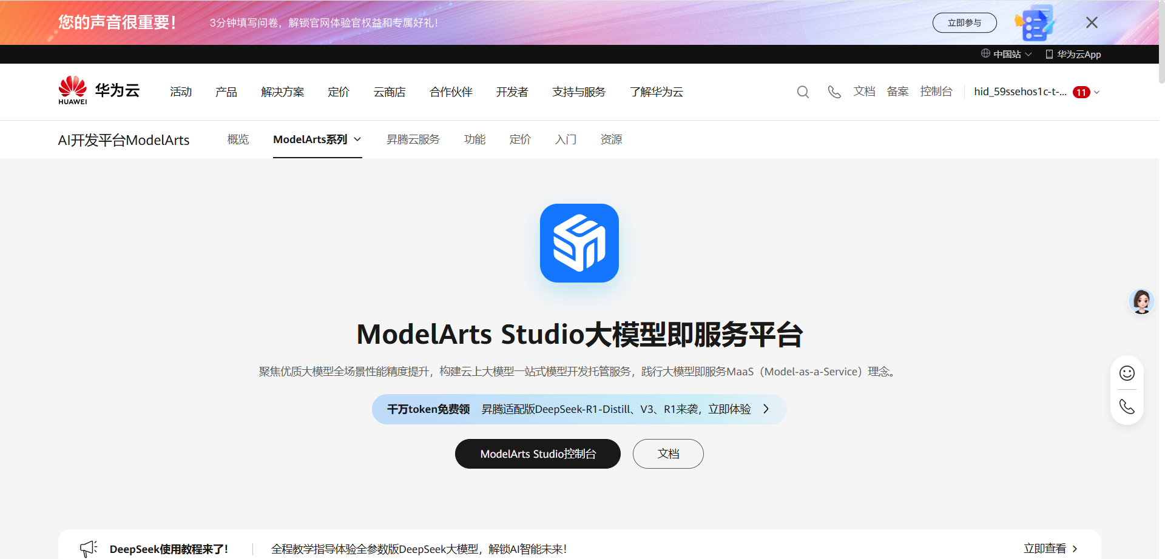1165x559 pixels.
Task: Open the virtual assistant avatar
Action: (1141, 301)
